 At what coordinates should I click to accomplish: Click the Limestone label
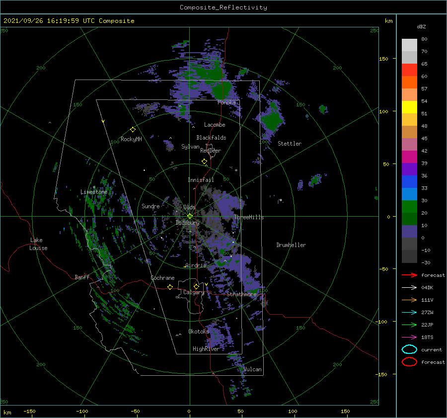(94, 192)
